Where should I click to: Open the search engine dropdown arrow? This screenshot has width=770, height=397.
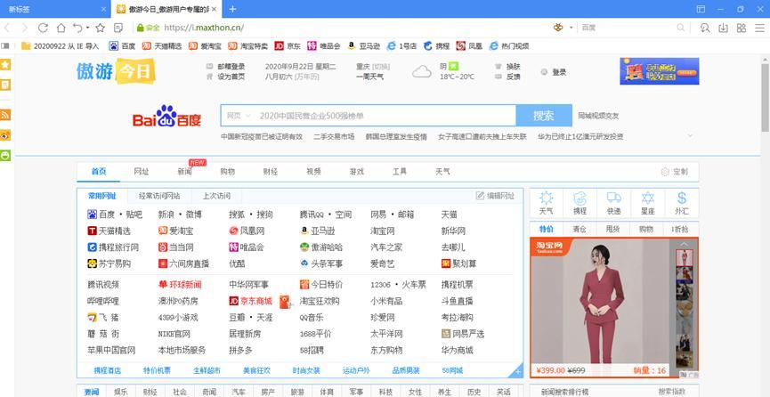tap(571, 28)
